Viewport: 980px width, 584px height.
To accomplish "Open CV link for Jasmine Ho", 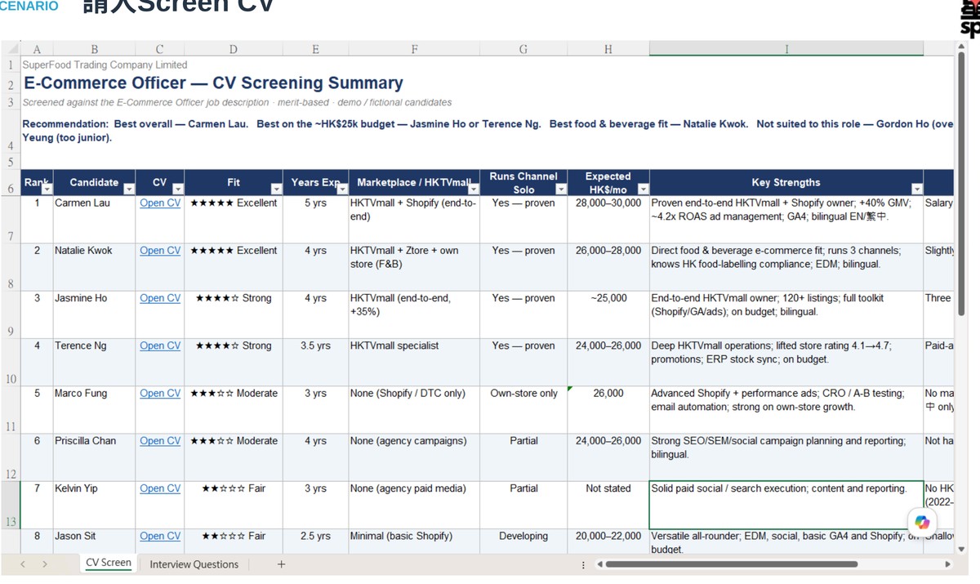I will point(160,298).
